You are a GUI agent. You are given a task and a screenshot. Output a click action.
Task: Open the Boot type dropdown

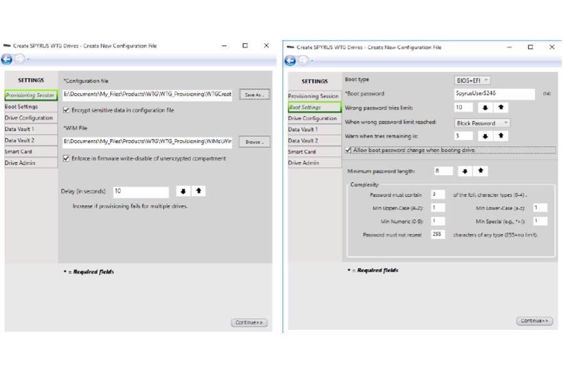(472, 81)
